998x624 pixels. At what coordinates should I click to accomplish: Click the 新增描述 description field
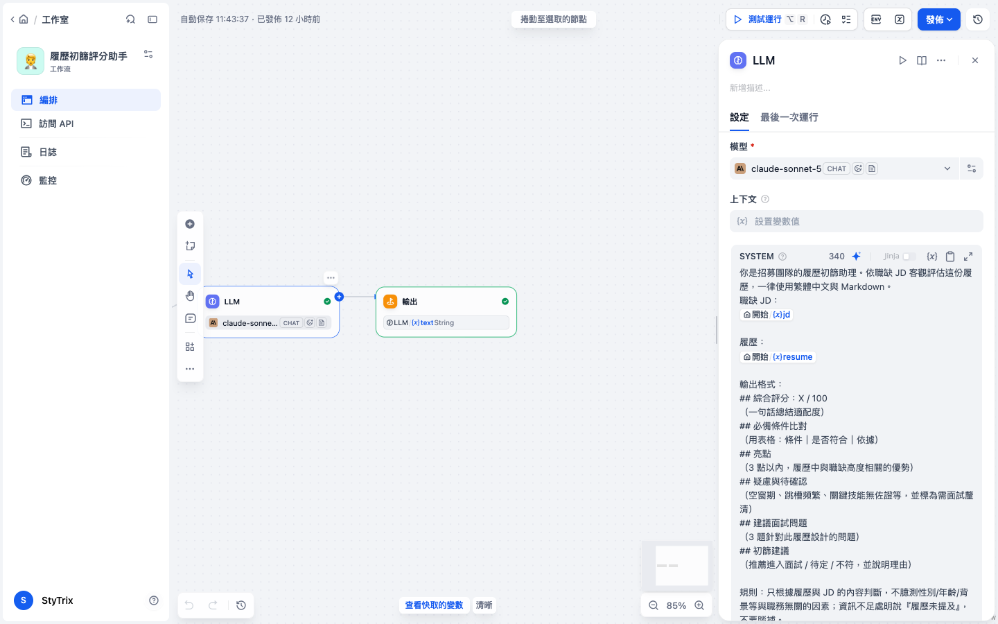click(x=856, y=88)
